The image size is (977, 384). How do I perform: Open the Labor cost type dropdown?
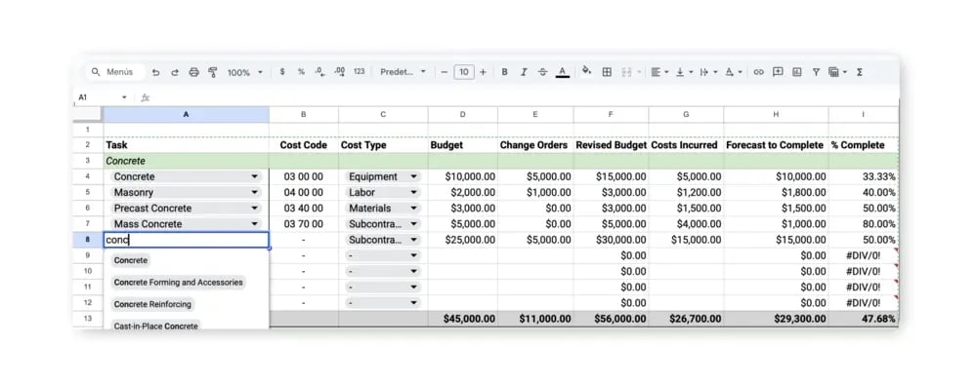[x=413, y=193]
